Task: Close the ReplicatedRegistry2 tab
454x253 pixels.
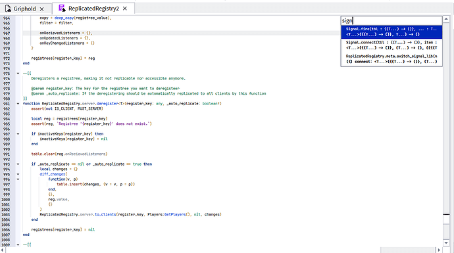Action: tap(125, 9)
